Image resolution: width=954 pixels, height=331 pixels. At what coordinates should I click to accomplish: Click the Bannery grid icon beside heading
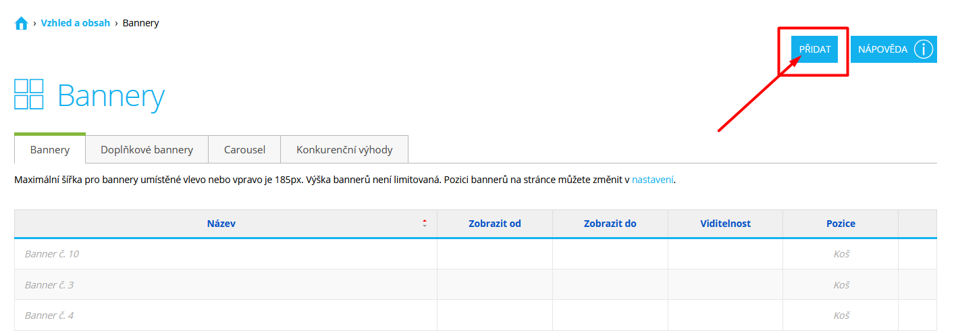(x=29, y=94)
